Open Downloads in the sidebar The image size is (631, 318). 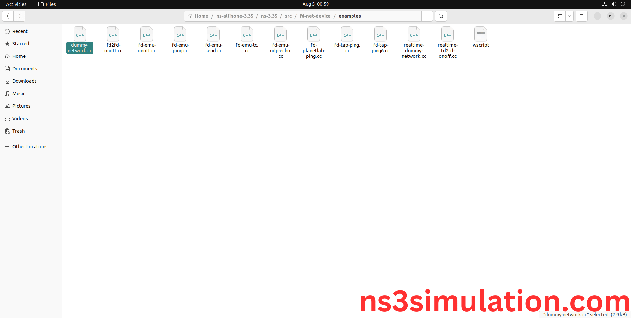[x=24, y=81]
